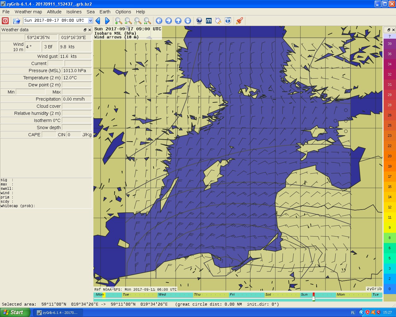Open the Weather map menu

point(28,12)
